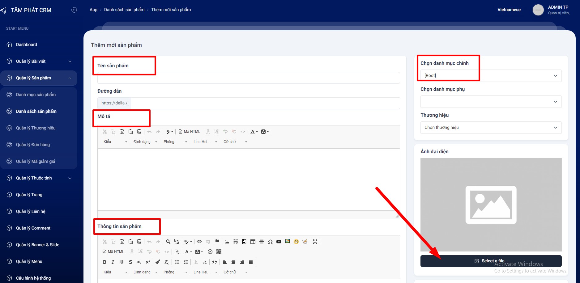Click the Find magnifier icon in product info editor

pyautogui.click(x=168, y=242)
